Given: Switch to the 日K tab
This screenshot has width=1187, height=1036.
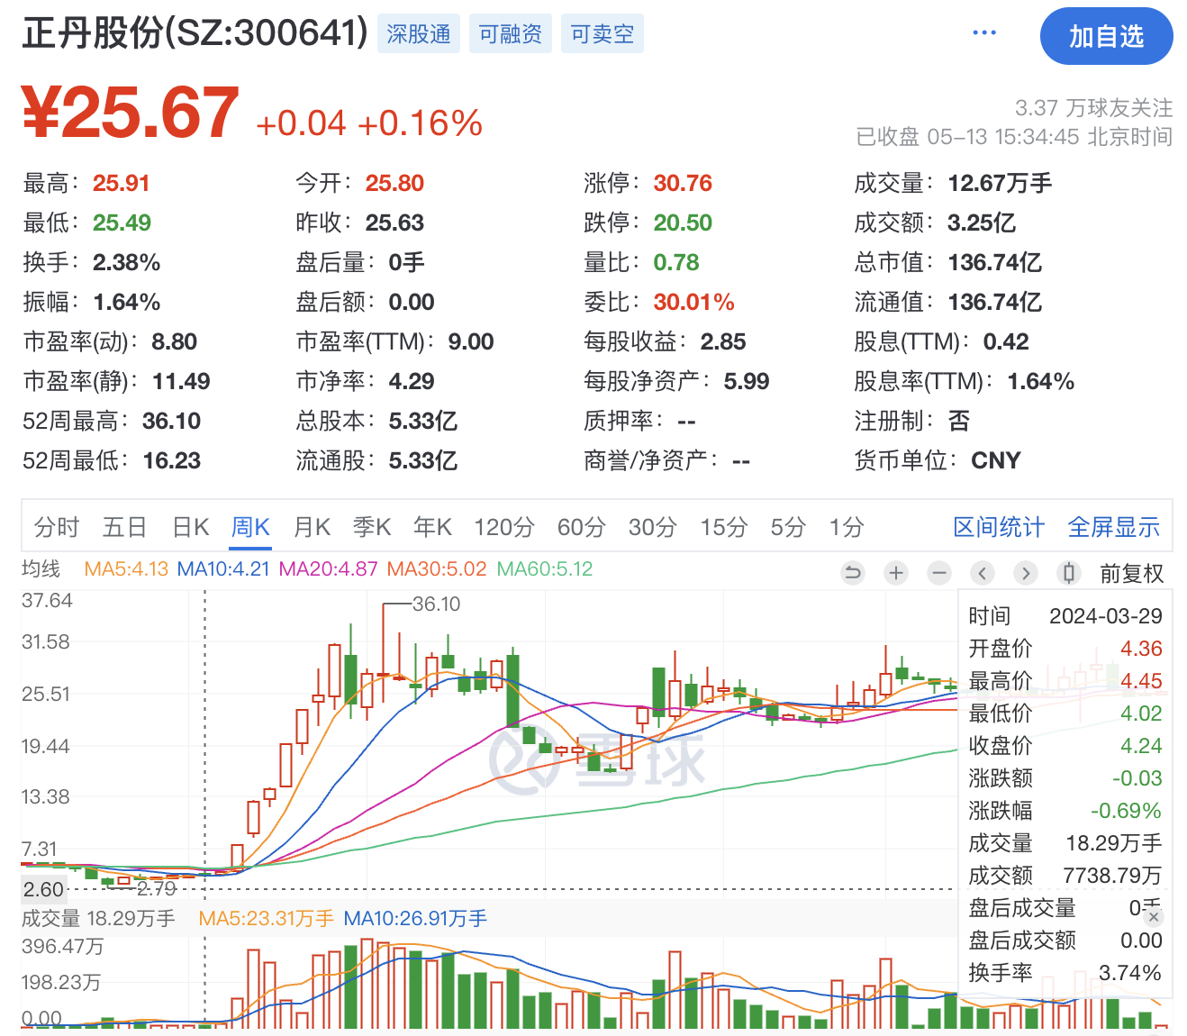Looking at the screenshot, I should [x=190, y=527].
